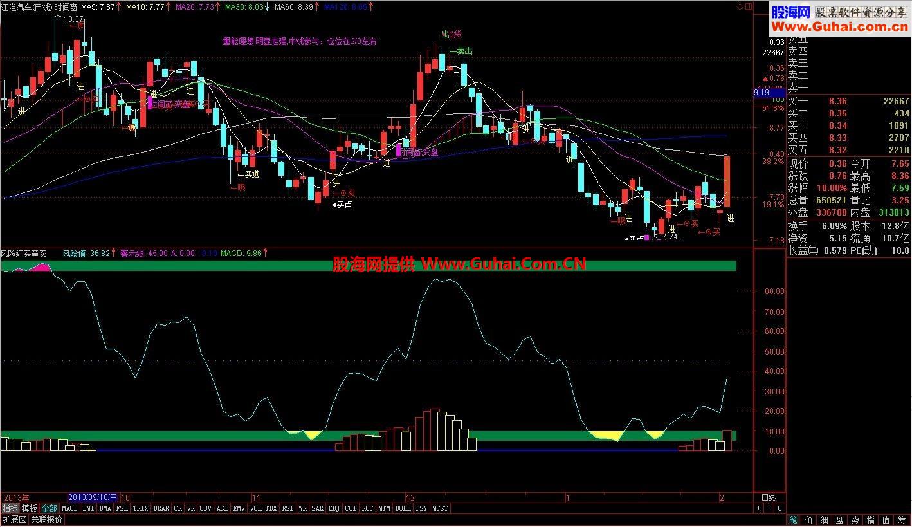Choose the TRIX indicator tab
The image size is (912, 527).
[x=140, y=508]
